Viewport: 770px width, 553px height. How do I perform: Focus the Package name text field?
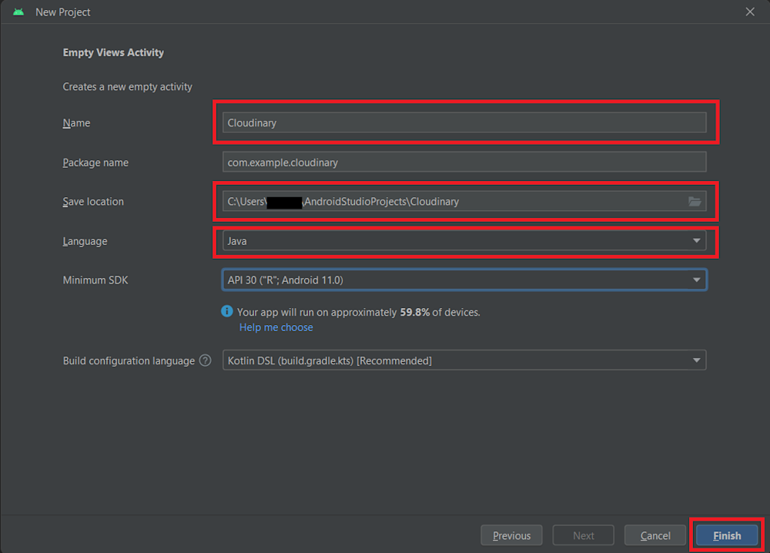pyautogui.click(x=464, y=163)
